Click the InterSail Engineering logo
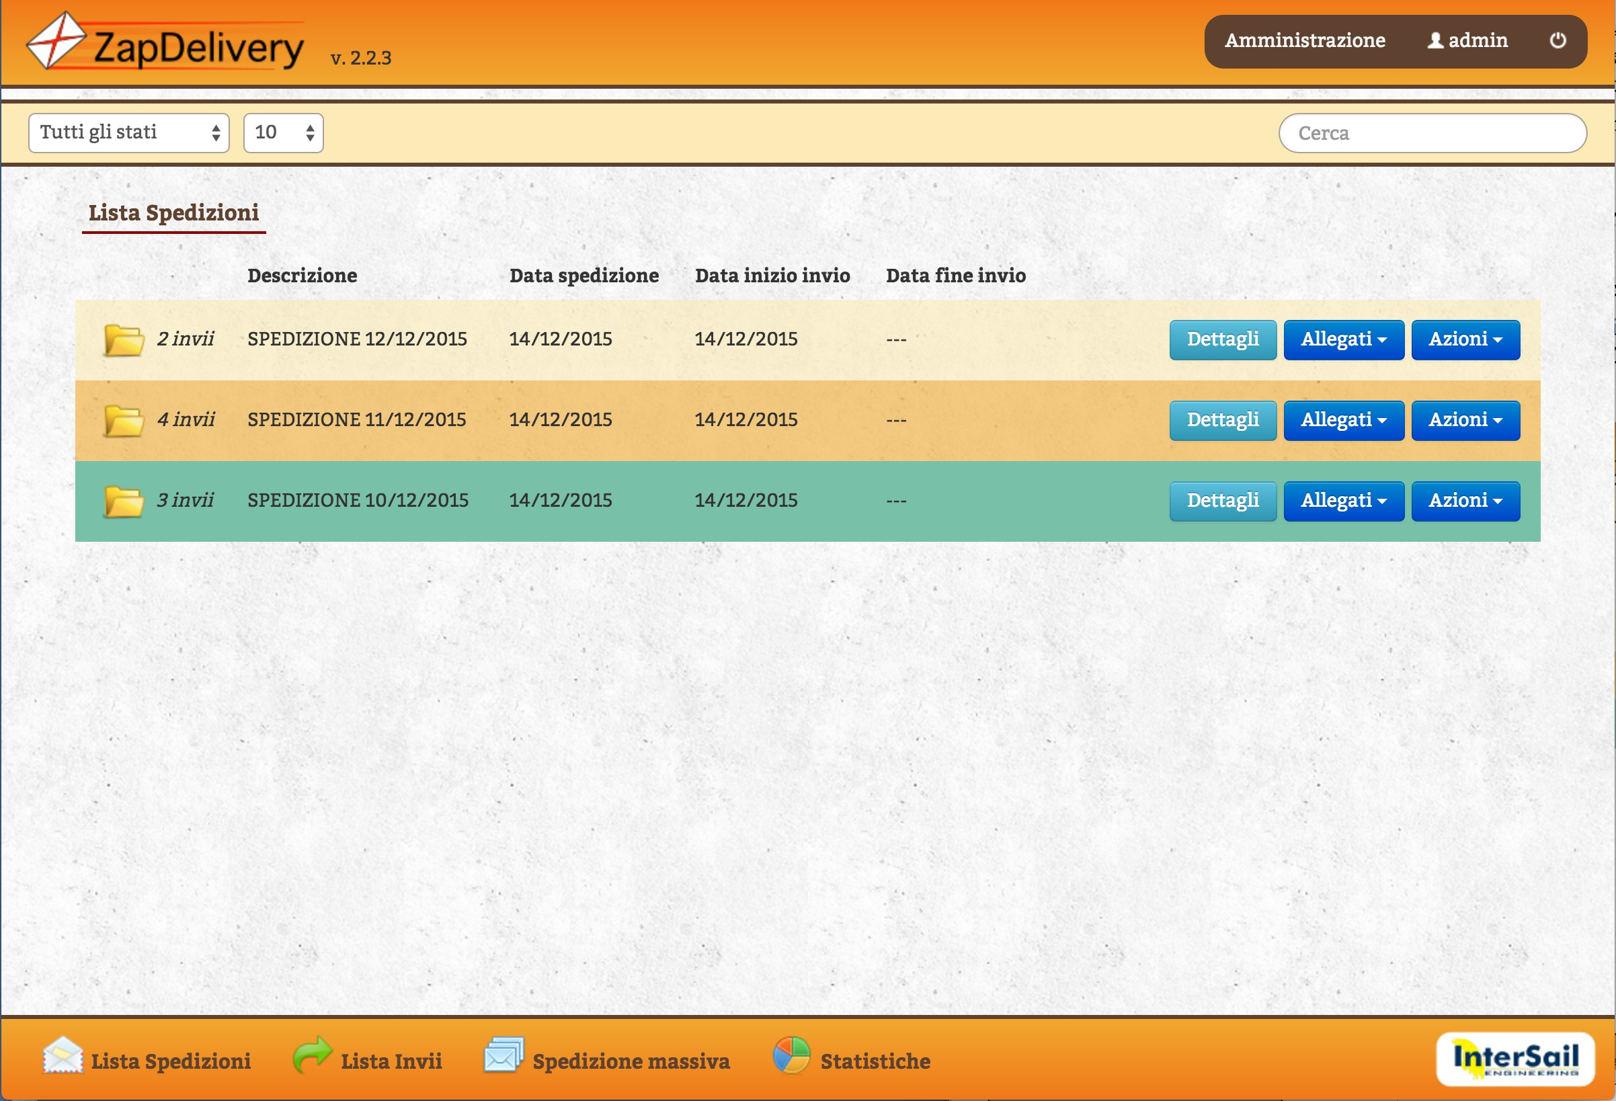1616x1101 pixels. (1515, 1059)
